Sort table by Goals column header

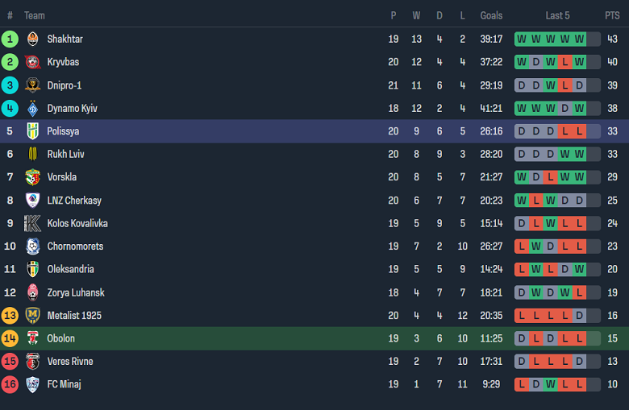pyautogui.click(x=491, y=15)
